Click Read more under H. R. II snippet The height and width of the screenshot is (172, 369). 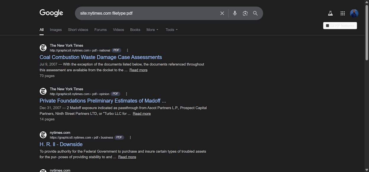127,157
